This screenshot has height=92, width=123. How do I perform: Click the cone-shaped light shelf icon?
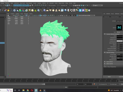pyautogui.click(x=56, y=10)
